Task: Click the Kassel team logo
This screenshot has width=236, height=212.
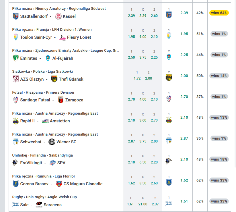Action: coord(58,16)
